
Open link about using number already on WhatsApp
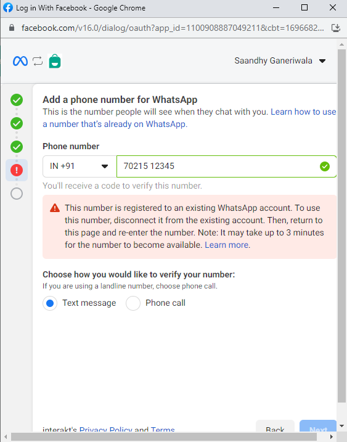189,118
